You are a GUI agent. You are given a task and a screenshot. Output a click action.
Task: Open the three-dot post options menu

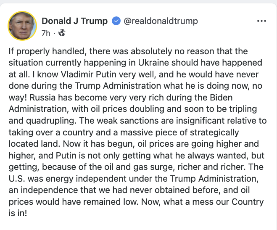(261, 21)
